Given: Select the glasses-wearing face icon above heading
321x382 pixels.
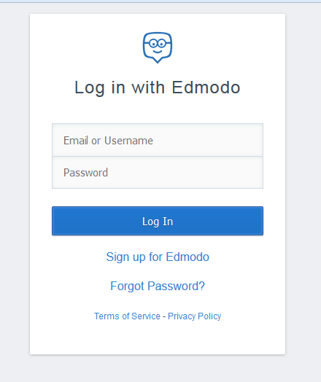Looking at the screenshot, I should click(158, 47).
